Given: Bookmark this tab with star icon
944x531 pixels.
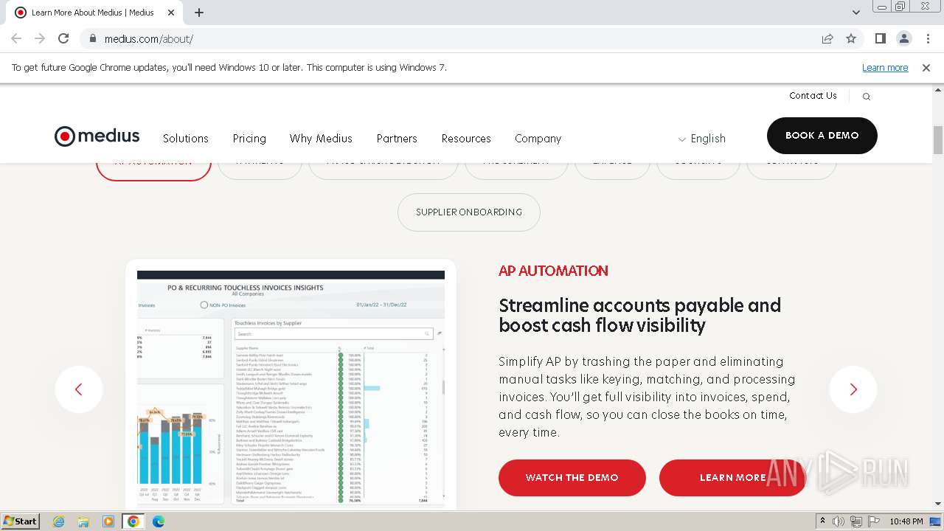Looking at the screenshot, I should point(851,38).
